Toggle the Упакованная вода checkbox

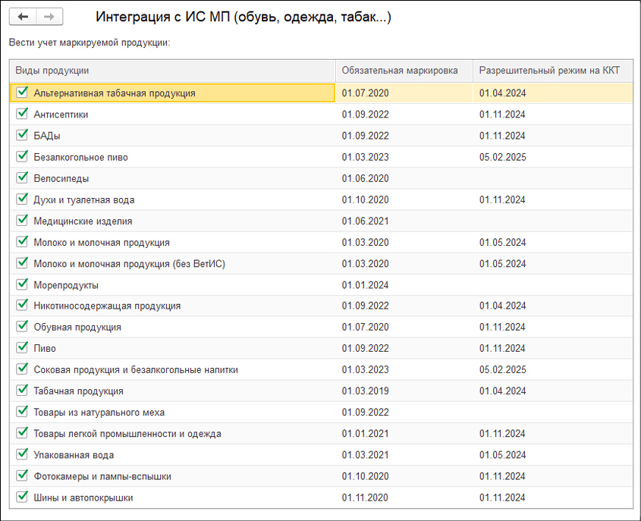pos(22,454)
